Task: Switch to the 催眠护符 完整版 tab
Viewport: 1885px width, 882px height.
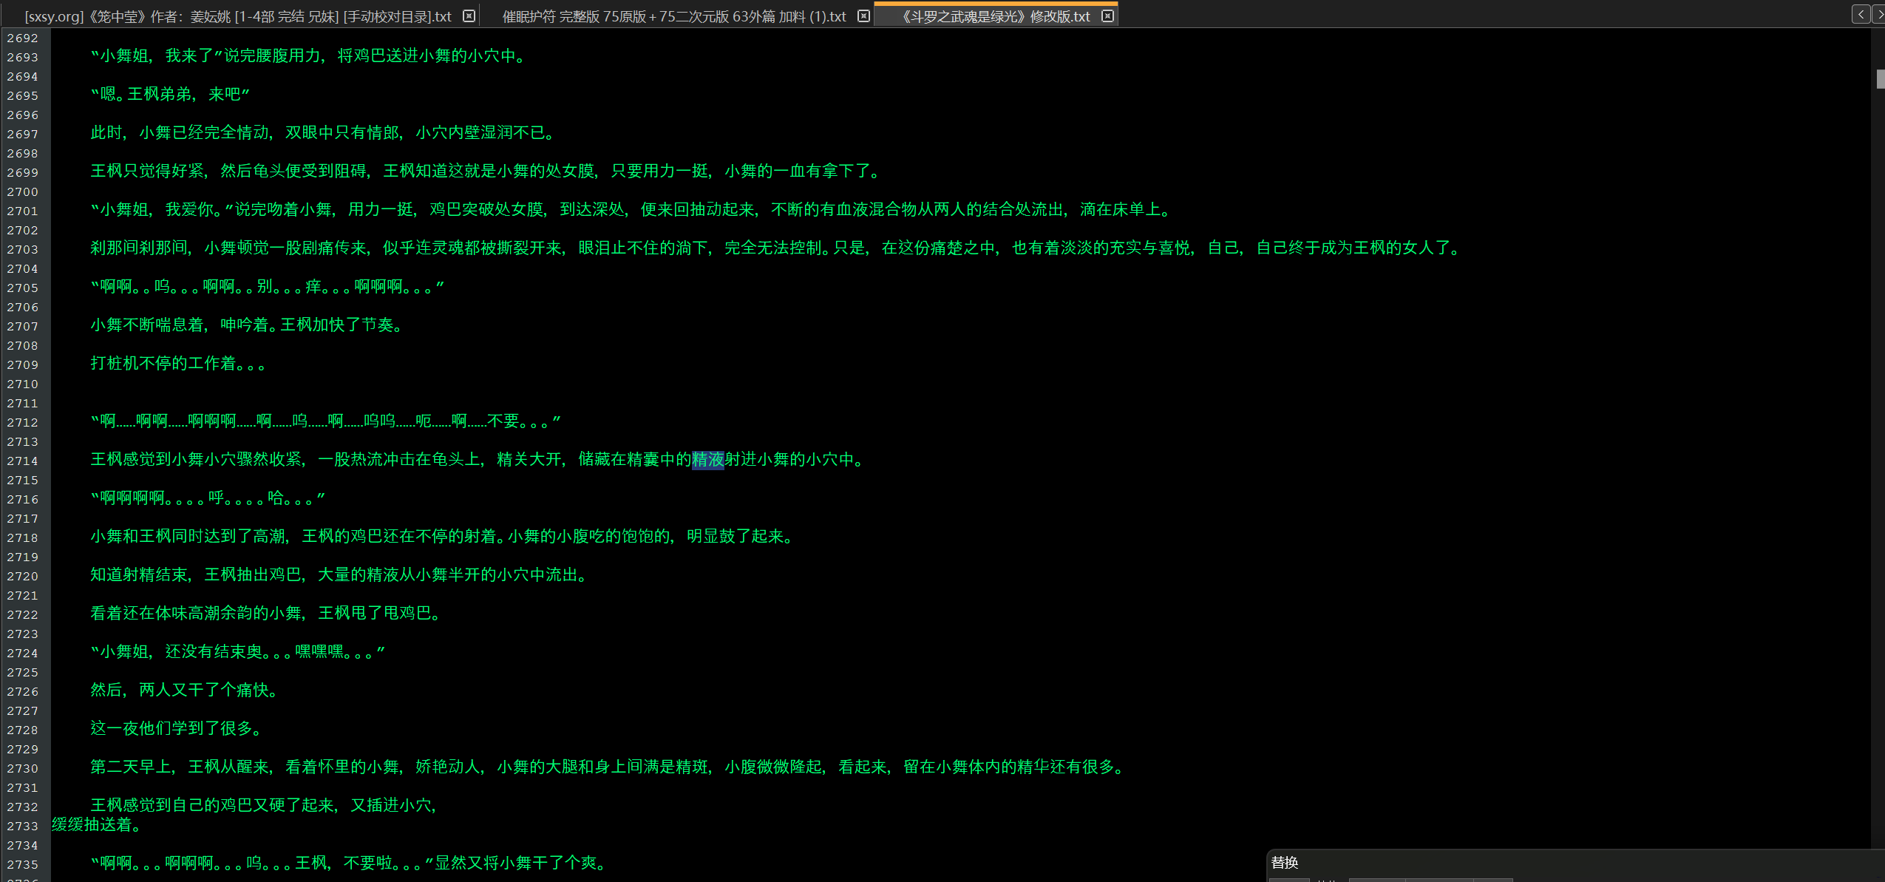Action: tap(673, 16)
